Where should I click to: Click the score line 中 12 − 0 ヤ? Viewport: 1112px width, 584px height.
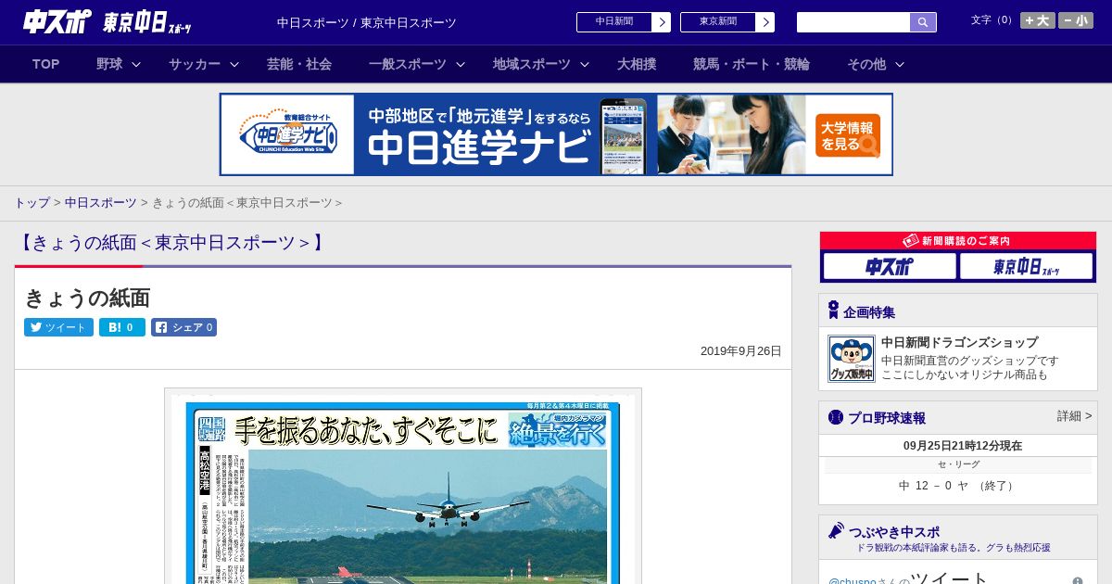958,486
